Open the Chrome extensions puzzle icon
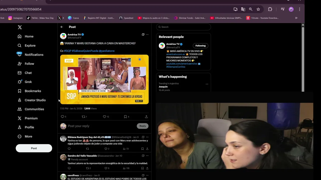 click(x=270, y=9)
